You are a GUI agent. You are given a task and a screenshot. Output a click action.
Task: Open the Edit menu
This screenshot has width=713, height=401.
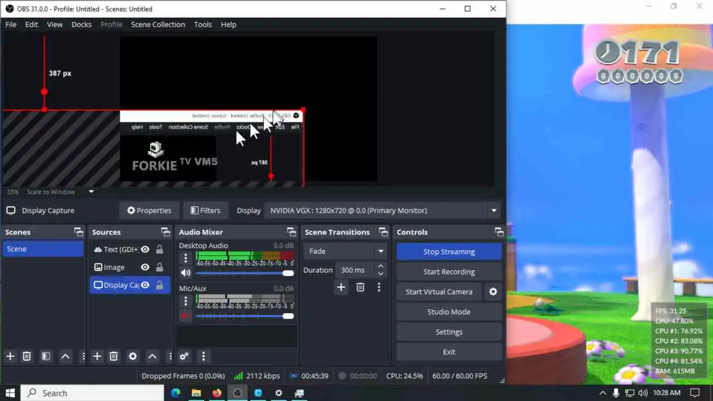pyautogui.click(x=32, y=25)
